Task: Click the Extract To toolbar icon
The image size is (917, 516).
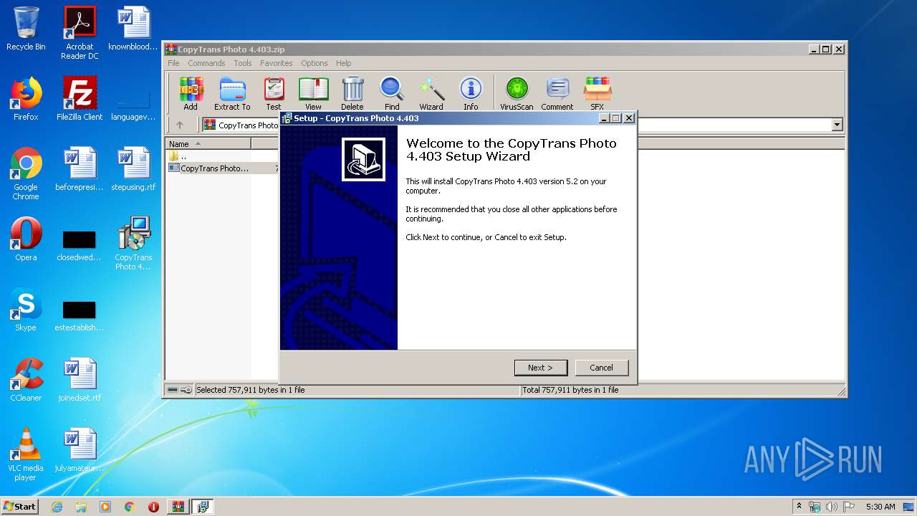Action: [x=232, y=94]
